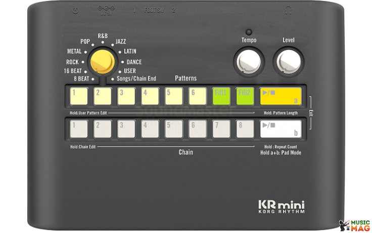Select Chain pad 3

126,129
